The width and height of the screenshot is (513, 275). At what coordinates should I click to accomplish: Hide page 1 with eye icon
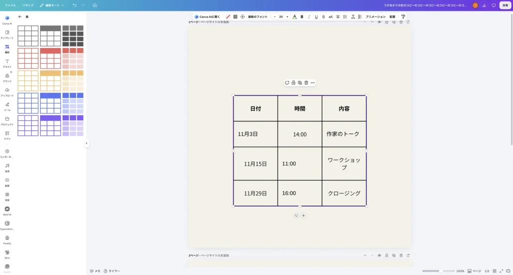coord(379,22)
